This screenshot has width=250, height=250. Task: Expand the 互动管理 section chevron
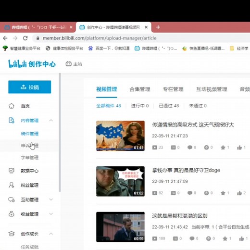coord(51,200)
